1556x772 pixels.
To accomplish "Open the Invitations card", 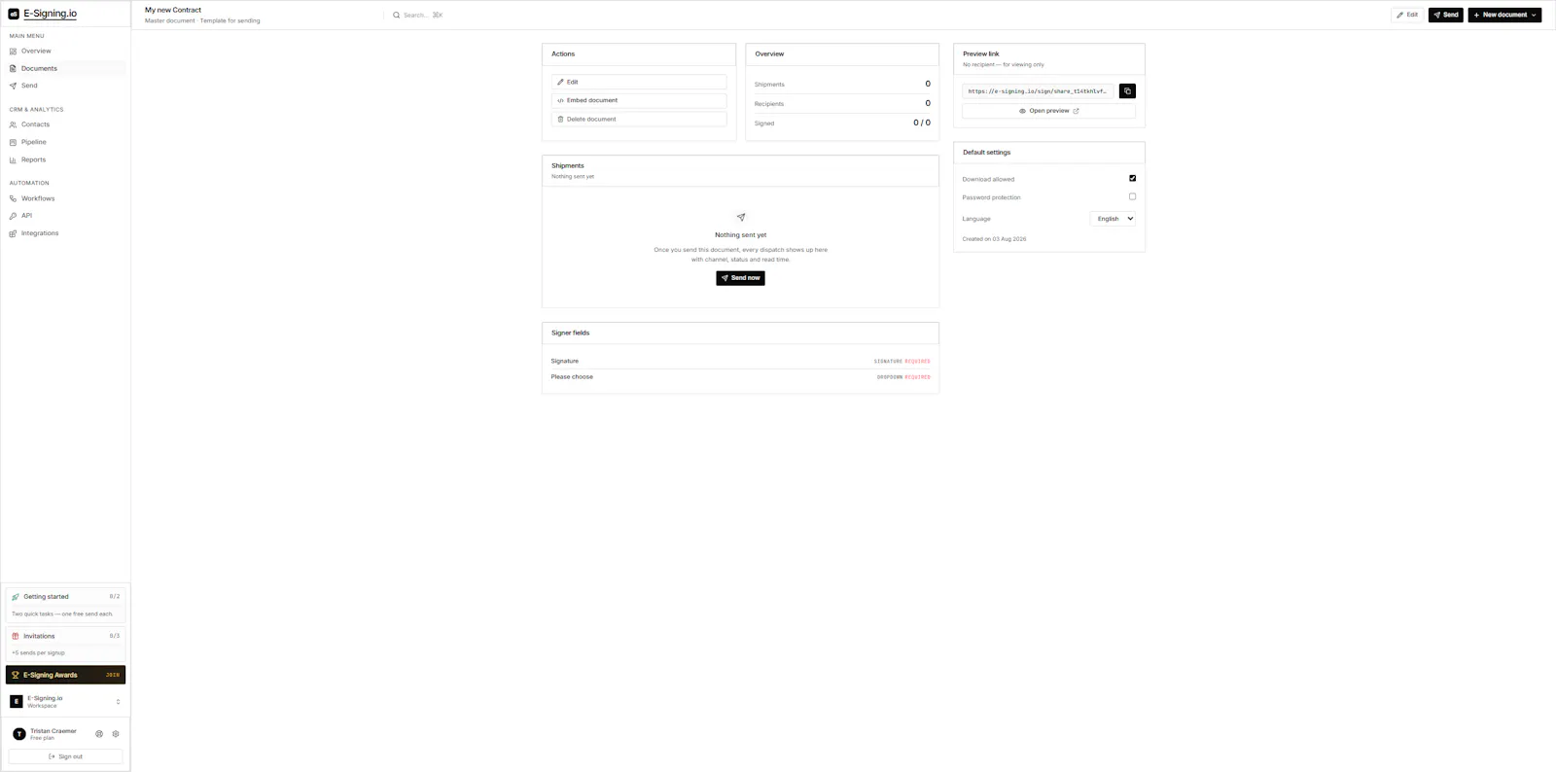I will coord(65,644).
